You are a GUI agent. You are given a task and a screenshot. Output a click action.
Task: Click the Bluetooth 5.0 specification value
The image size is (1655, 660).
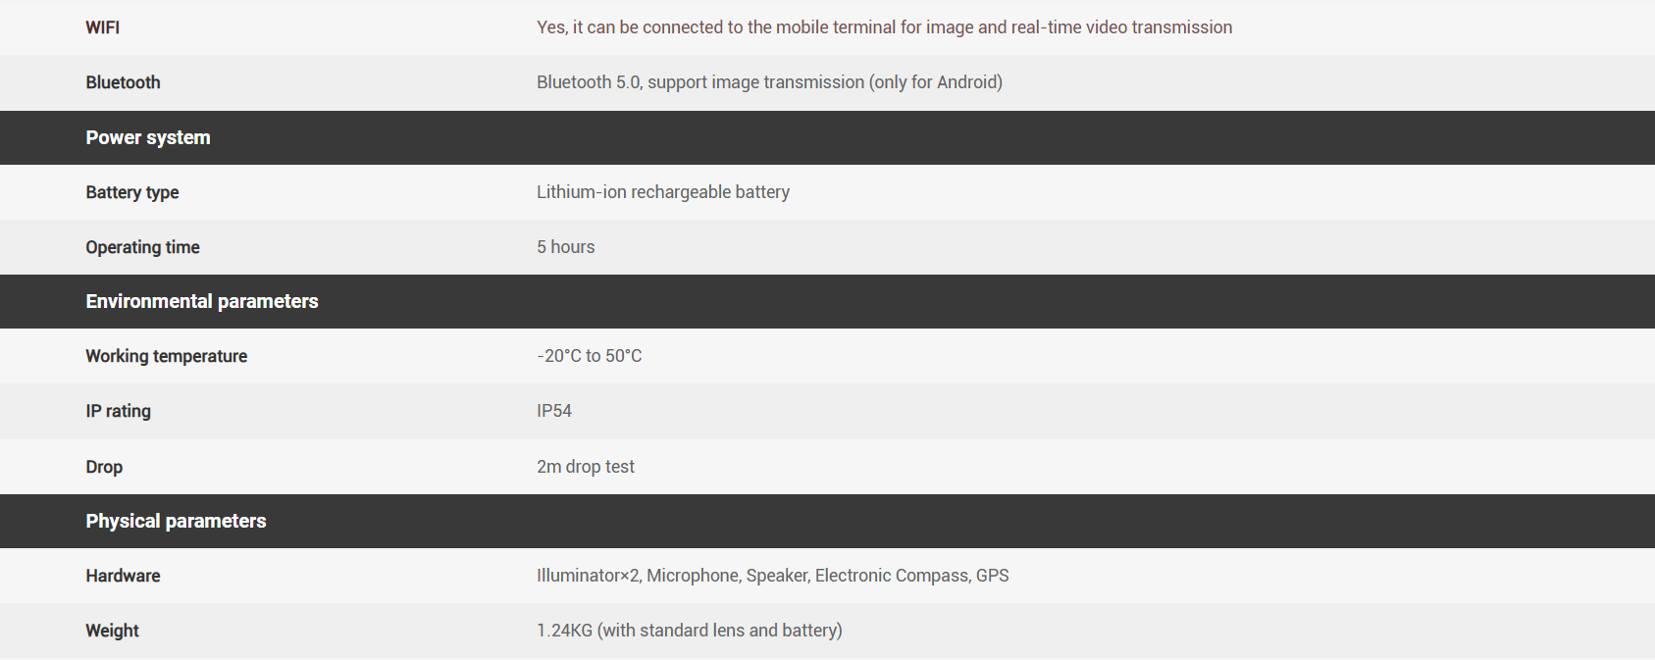(768, 82)
